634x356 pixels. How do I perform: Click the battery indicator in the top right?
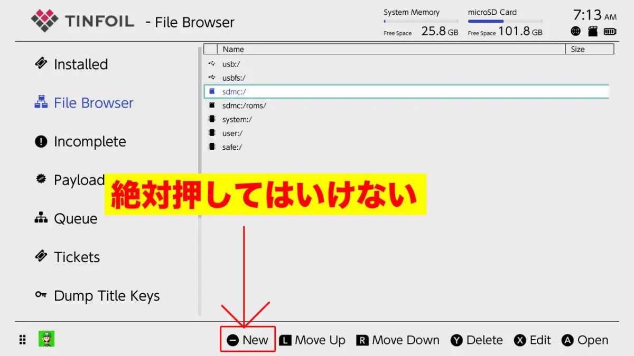[x=610, y=31]
